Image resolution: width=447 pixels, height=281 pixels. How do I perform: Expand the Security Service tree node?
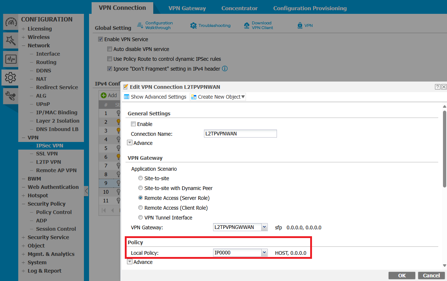pyautogui.click(x=23, y=237)
